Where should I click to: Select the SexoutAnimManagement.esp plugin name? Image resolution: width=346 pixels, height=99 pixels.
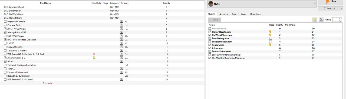coord(226,55)
